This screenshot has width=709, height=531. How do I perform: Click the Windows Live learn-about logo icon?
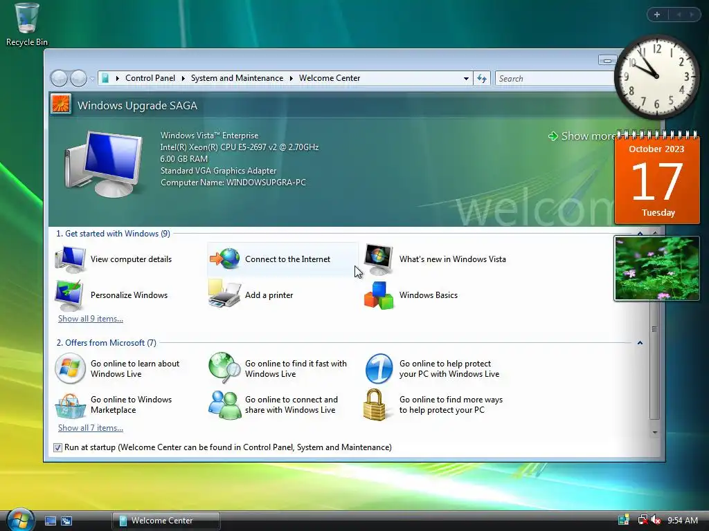[70, 369]
